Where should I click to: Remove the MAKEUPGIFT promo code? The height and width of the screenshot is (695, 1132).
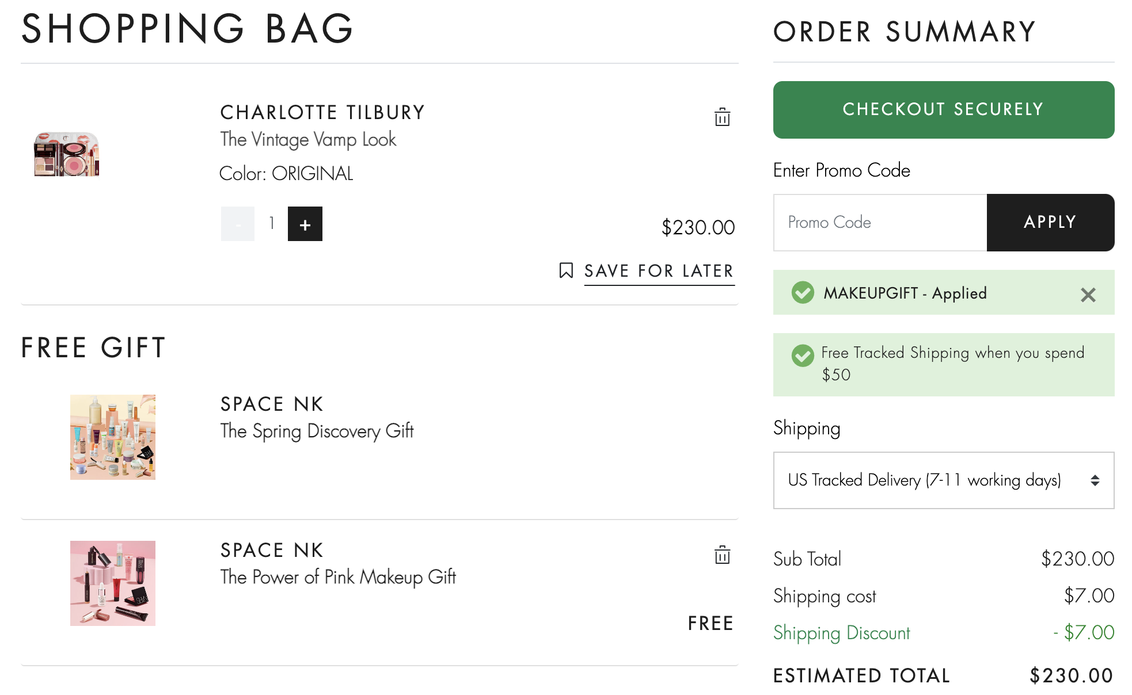click(x=1088, y=295)
